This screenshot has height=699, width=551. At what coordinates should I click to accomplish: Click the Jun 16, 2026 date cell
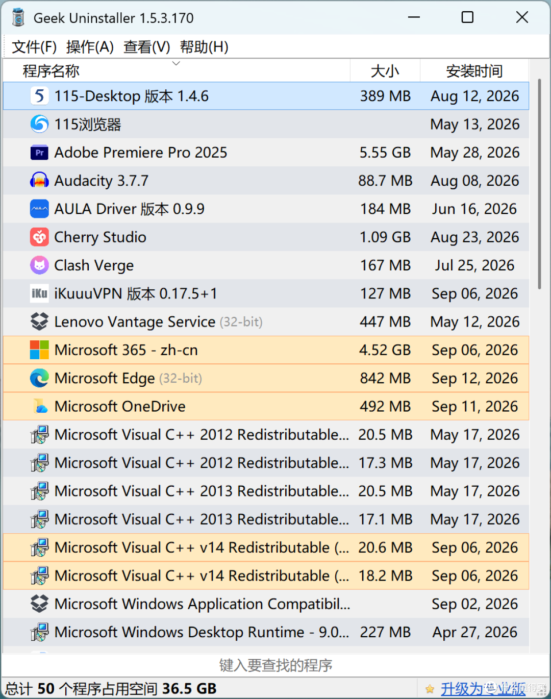tap(474, 209)
